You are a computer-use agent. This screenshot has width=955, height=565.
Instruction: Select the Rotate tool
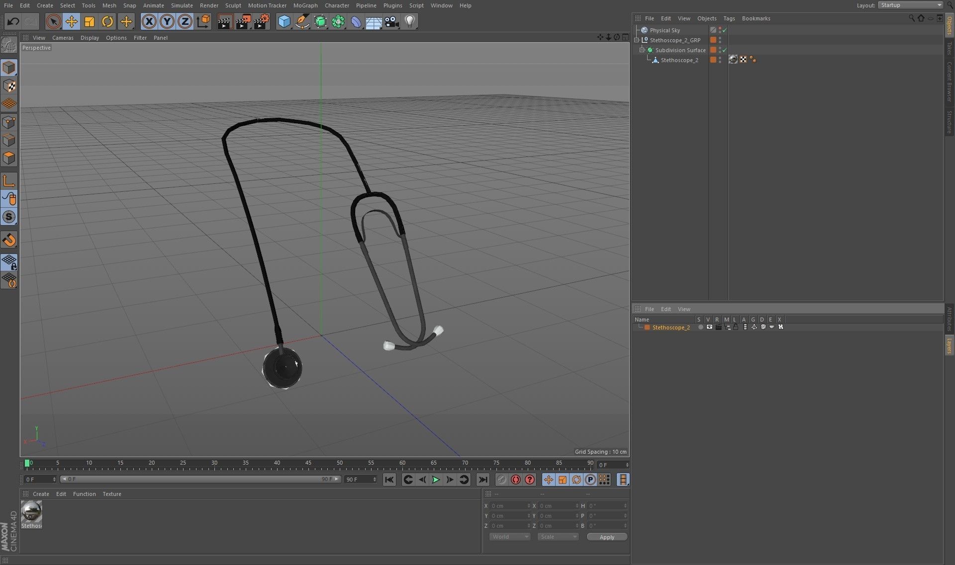[107, 21]
